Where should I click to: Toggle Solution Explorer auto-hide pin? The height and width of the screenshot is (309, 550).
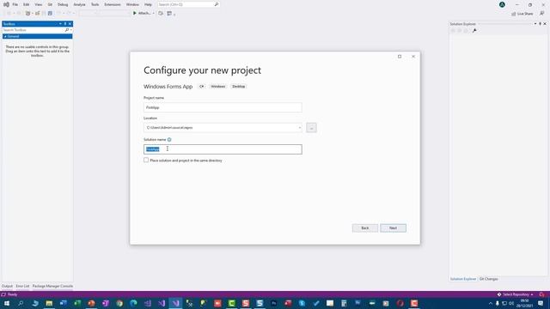tap(541, 24)
